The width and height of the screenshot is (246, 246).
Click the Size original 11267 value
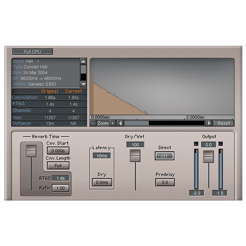[50, 118]
